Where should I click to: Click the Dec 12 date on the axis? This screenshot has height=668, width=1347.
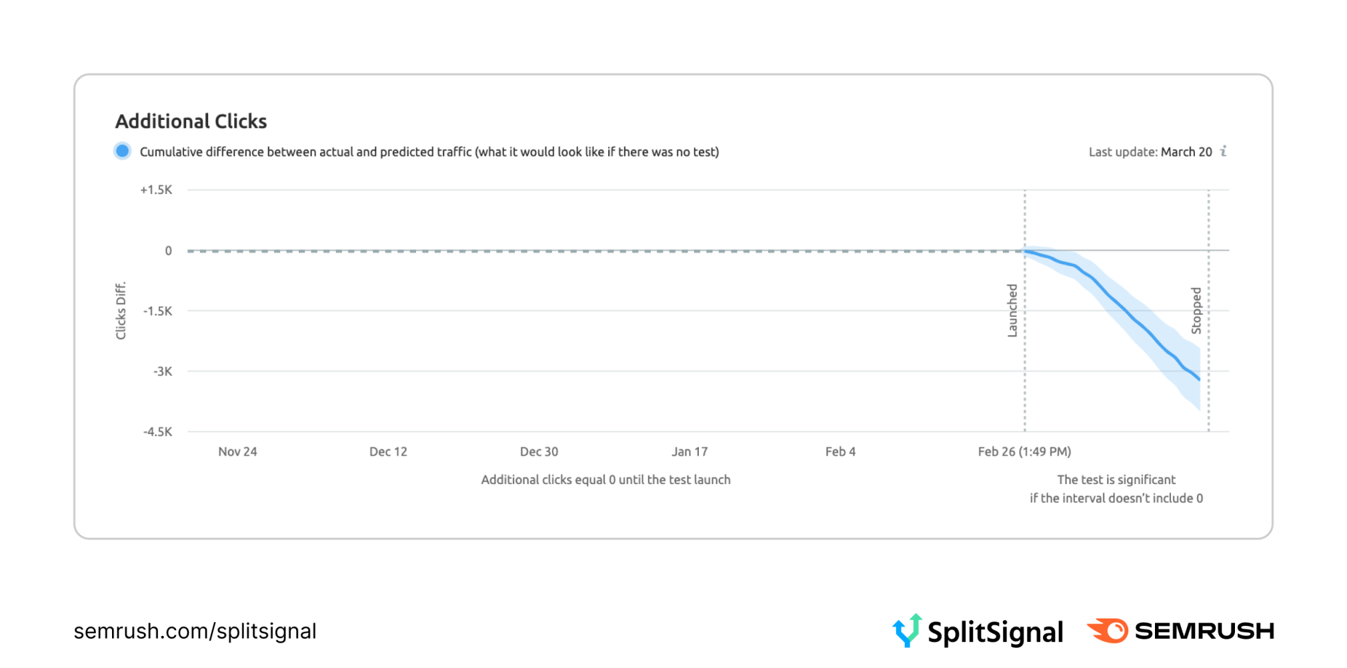(388, 451)
